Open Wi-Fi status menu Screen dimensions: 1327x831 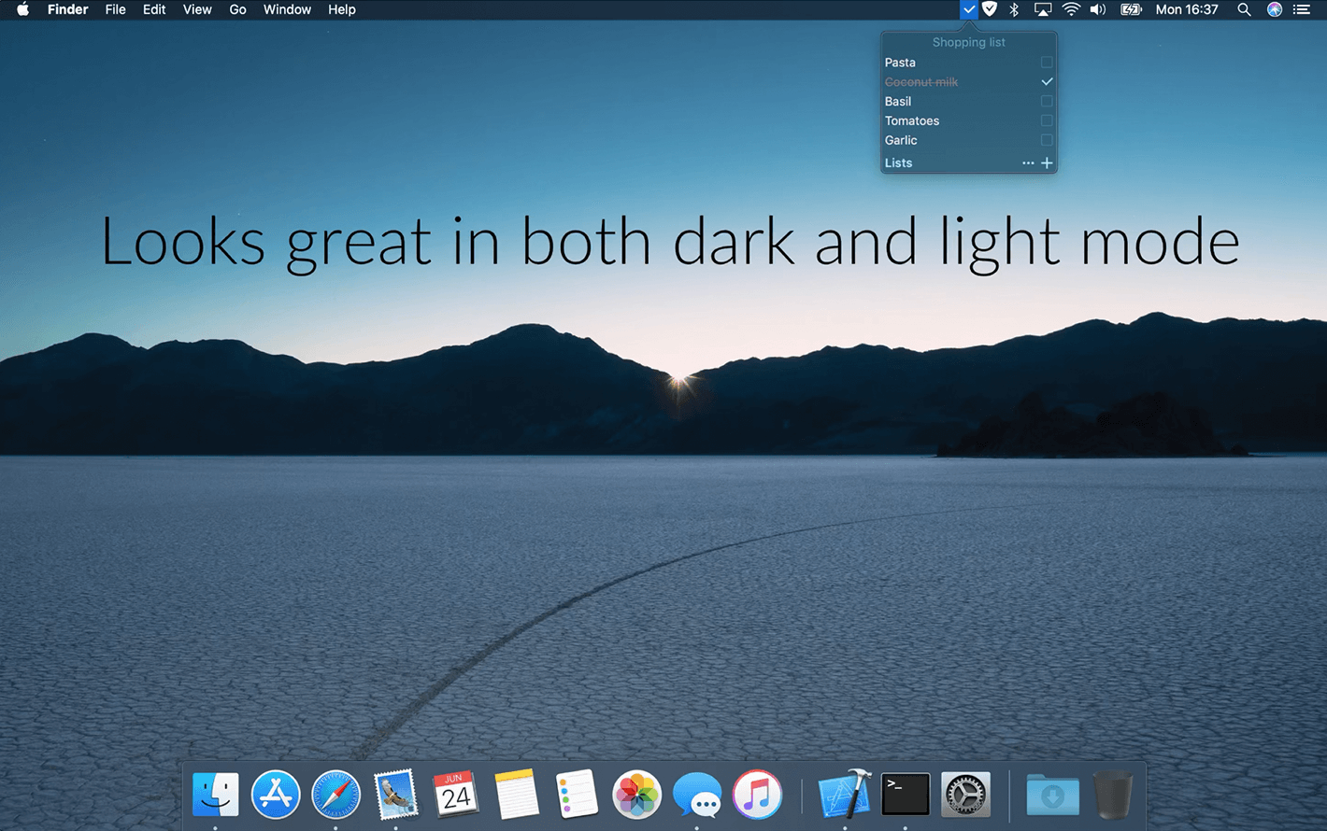[x=1071, y=9]
